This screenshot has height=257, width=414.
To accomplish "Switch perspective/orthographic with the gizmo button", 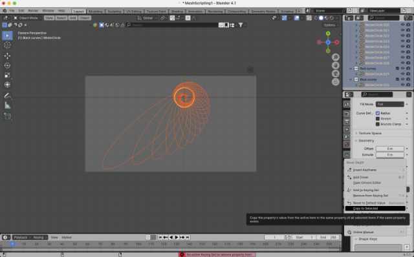I will click(336, 82).
